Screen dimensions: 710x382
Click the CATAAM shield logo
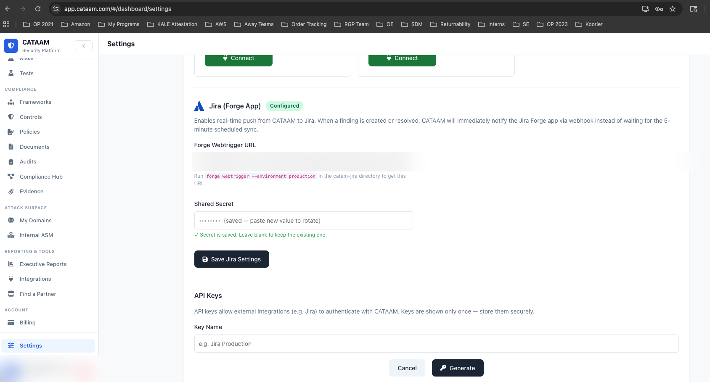click(x=11, y=46)
